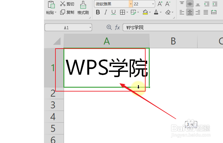Open the cell style dropdown arrow

[x=138, y=12]
